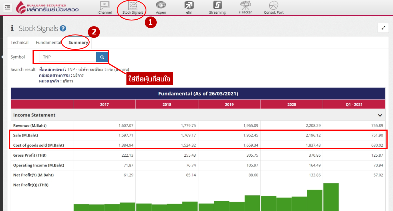Click gross profit value 222.13
The height and width of the screenshot is (211, 393).
click(x=127, y=155)
